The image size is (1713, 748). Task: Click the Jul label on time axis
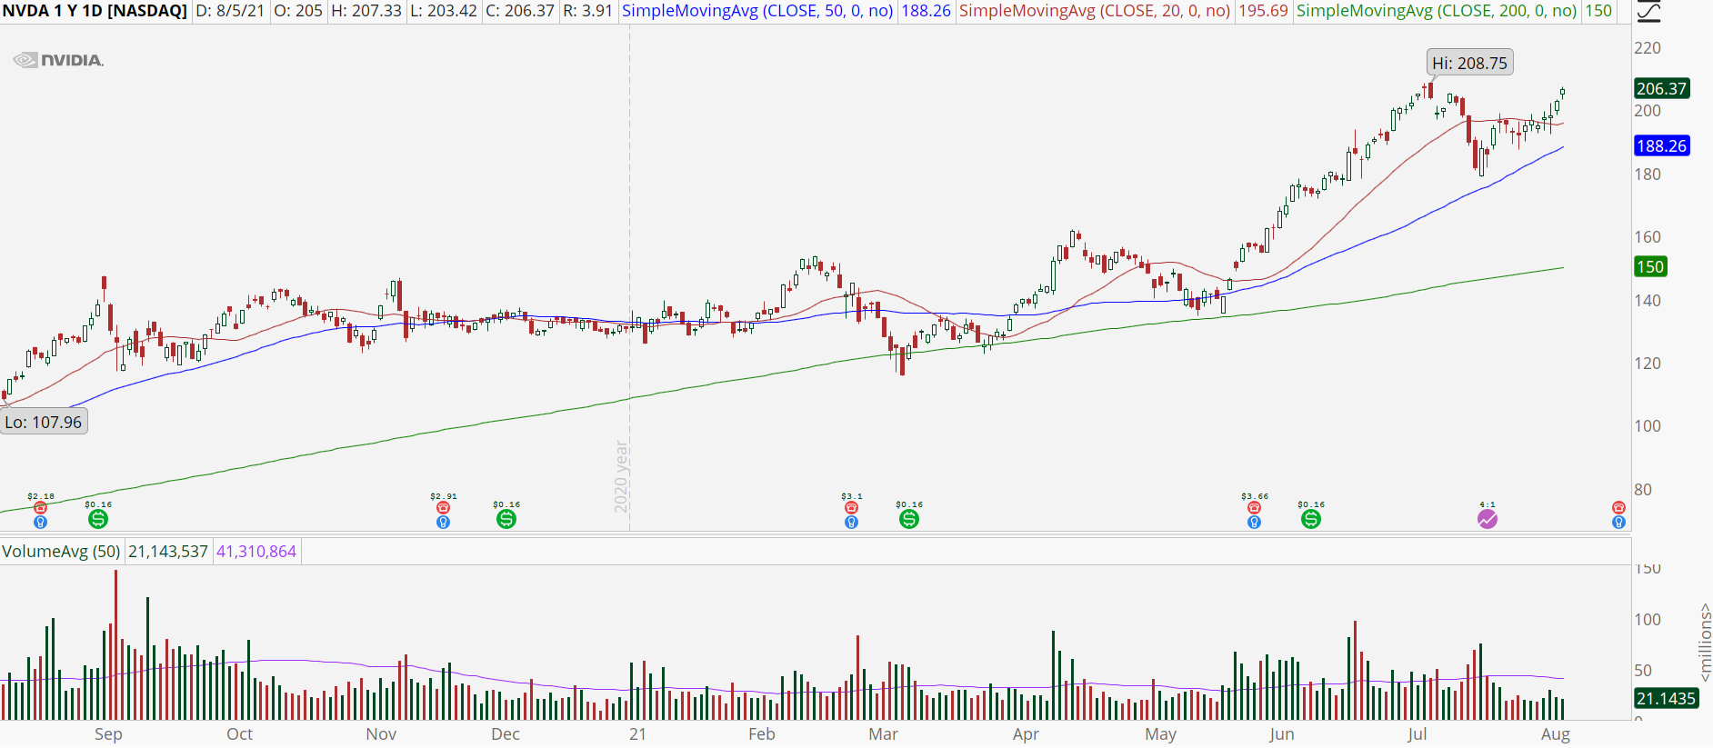(1417, 734)
